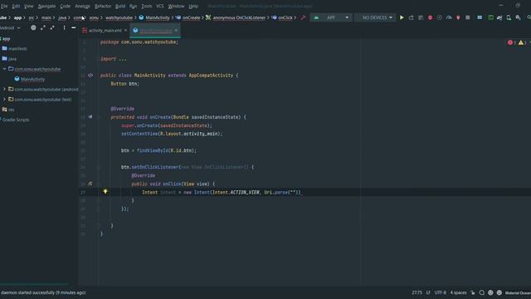Viewport: 531px width, 299px height.
Task: Click the Make Project hammer icon
Action: [x=303, y=17]
